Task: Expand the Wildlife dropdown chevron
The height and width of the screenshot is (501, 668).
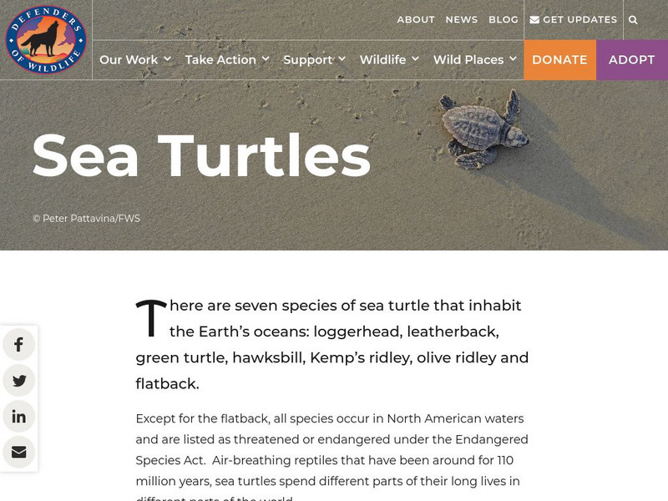Action: [415, 58]
